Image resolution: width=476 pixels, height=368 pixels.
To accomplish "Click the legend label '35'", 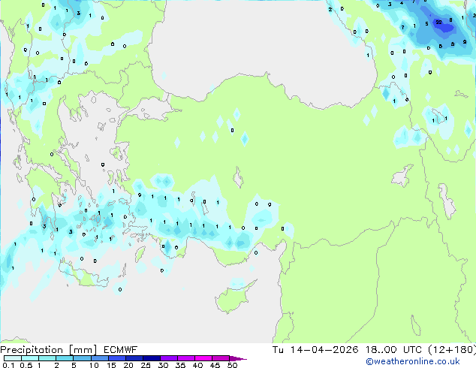I will pos(180,365).
